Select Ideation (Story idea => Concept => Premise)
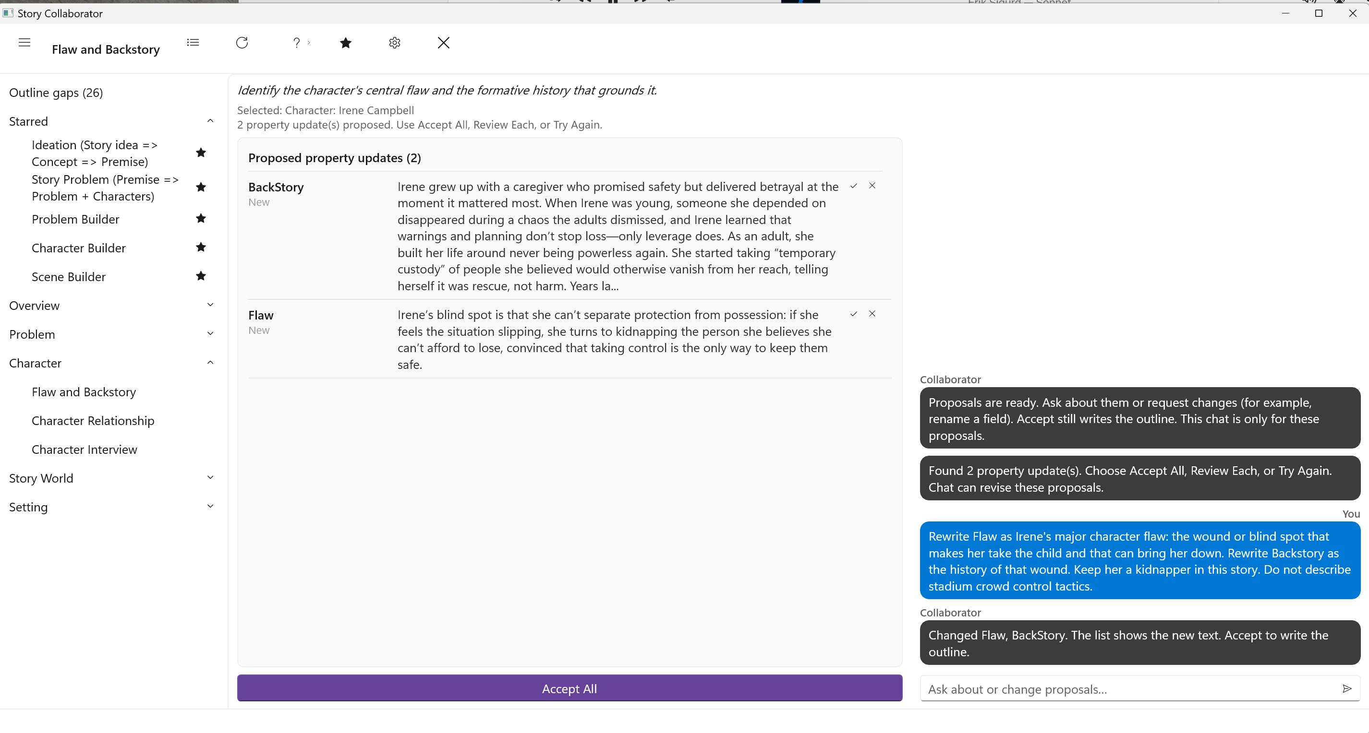This screenshot has height=733, width=1369. click(95, 153)
